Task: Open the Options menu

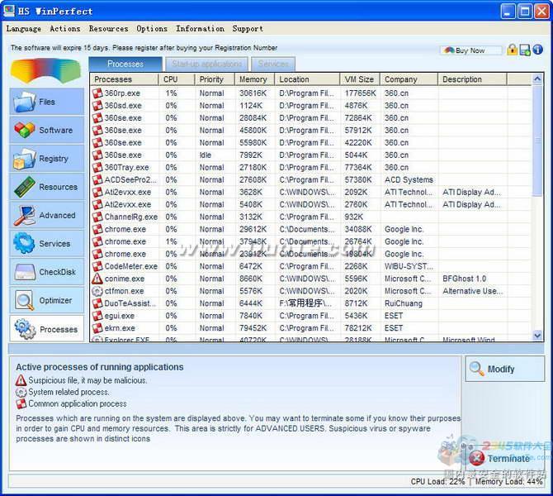Action: (152, 29)
